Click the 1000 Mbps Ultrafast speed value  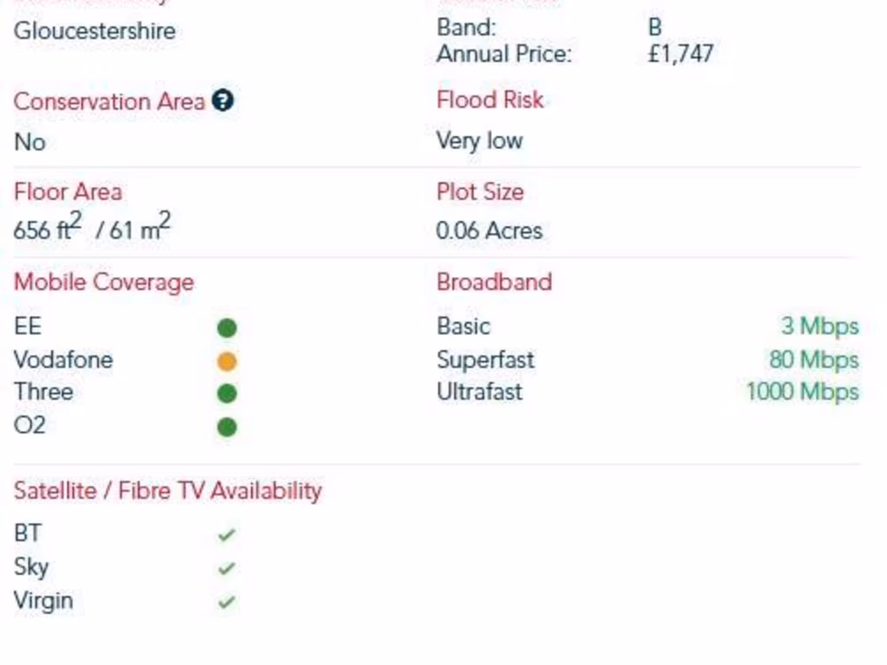coord(803,392)
